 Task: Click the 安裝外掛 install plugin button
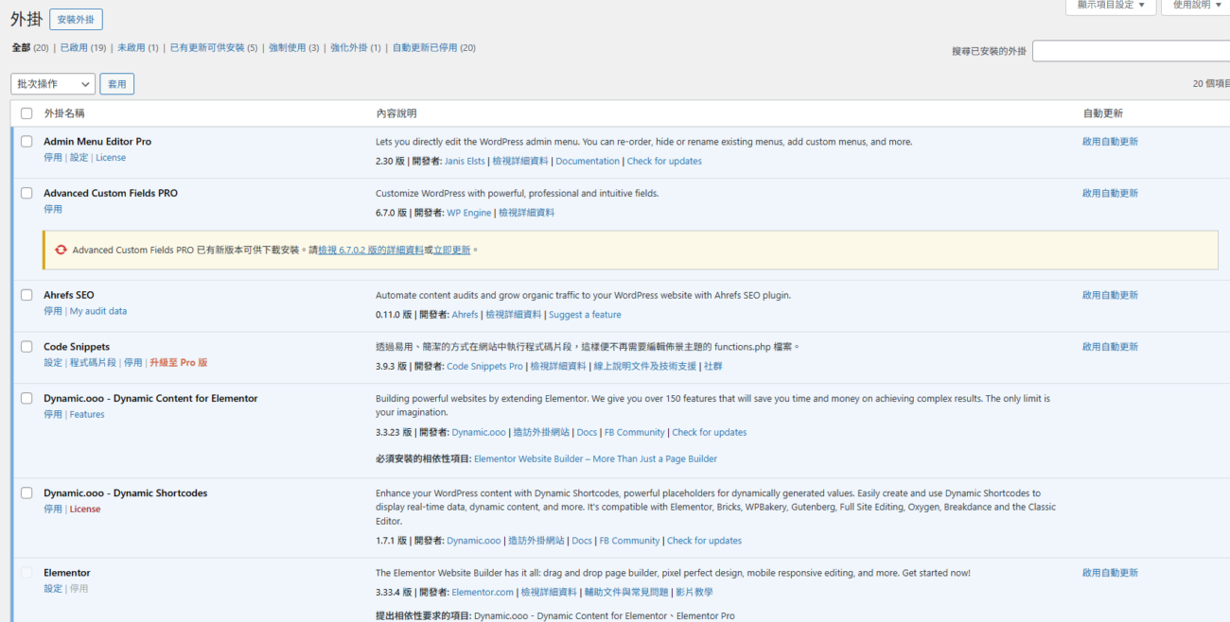76,18
